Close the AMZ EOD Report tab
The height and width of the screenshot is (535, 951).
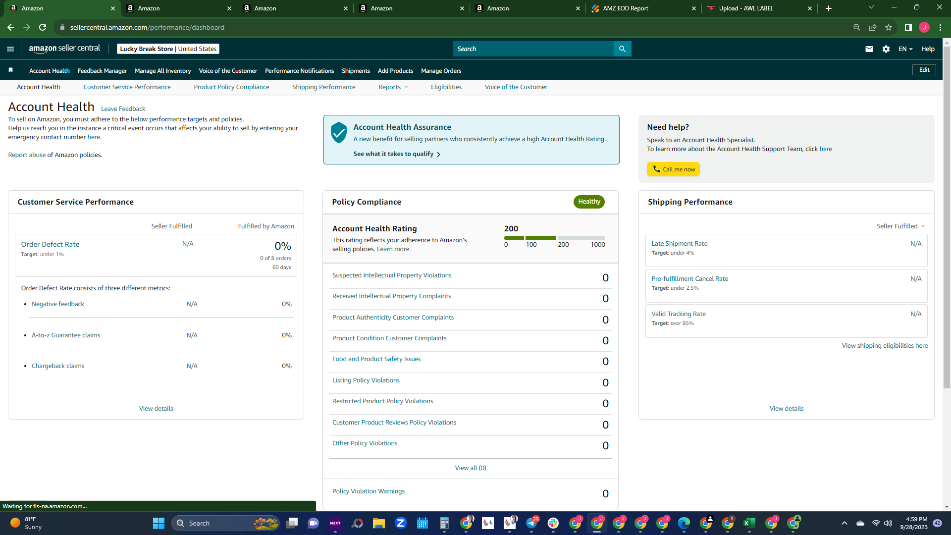[x=693, y=8]
